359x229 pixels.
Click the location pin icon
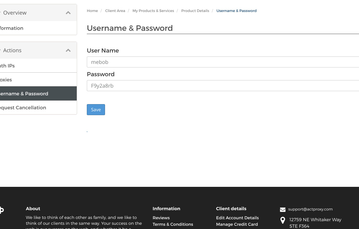(x=283, y=221)
